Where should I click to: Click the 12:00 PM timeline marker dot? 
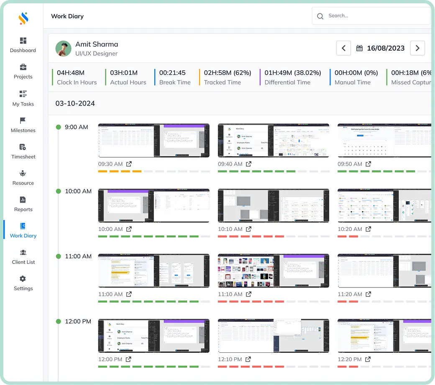click(x=58, y=321)
